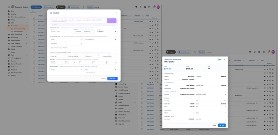The height and width of the screenshot is (135, 278).
Task: Click the copy icon on the Detergent Power row
Action: pos(155,22)
